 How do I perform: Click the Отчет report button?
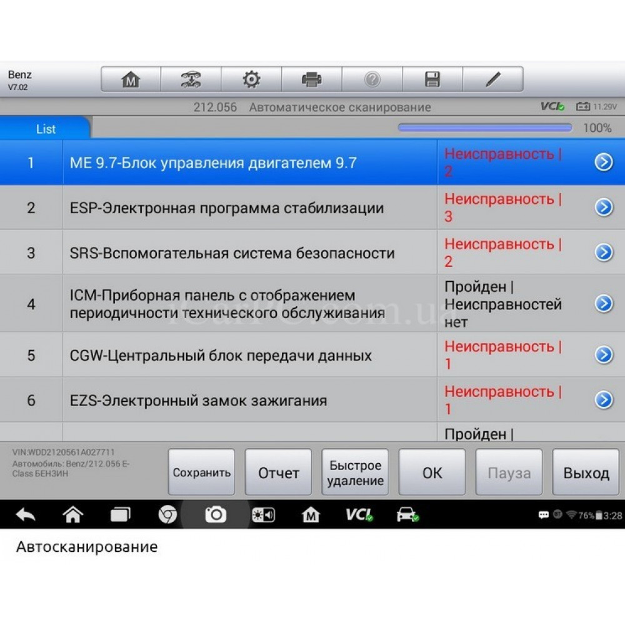point(278,473)
